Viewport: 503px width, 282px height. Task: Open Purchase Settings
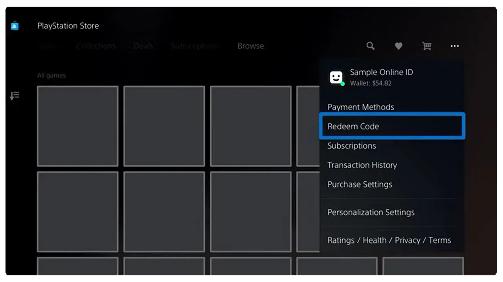(360, 184)
